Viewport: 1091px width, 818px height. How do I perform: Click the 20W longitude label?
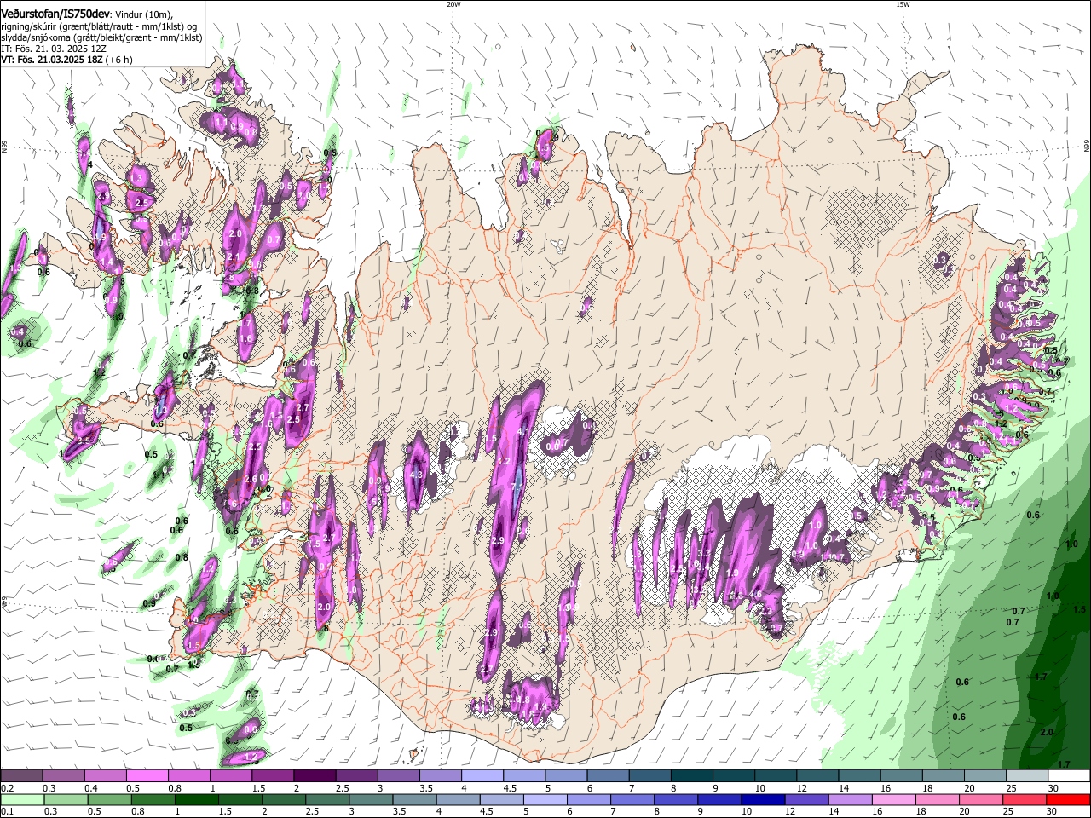pyautogui.click(x=453, y=4)
